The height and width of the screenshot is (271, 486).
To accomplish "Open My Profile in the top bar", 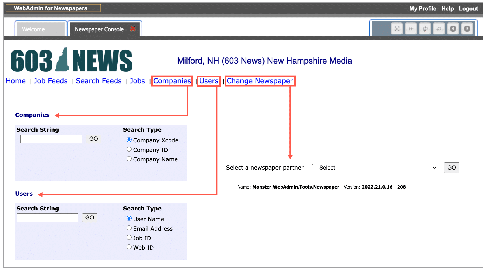I will (422, 9).
